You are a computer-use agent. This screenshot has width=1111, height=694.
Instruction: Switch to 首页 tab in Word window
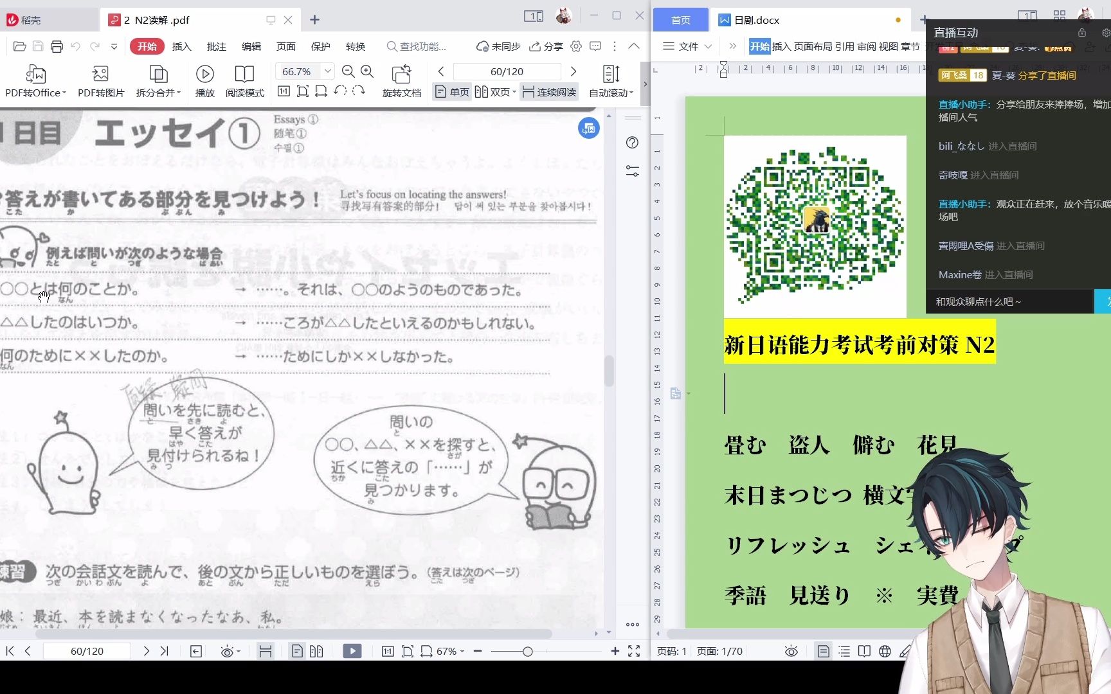(x=681, y=20)
